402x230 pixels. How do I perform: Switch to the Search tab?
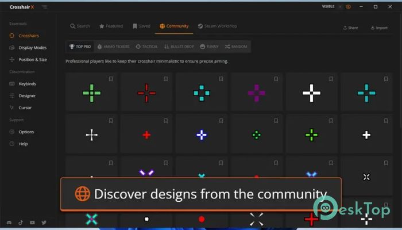pos(80,26)
